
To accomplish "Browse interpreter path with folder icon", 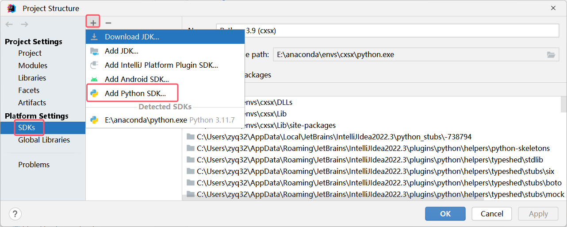I will click(x=551, y=54).
